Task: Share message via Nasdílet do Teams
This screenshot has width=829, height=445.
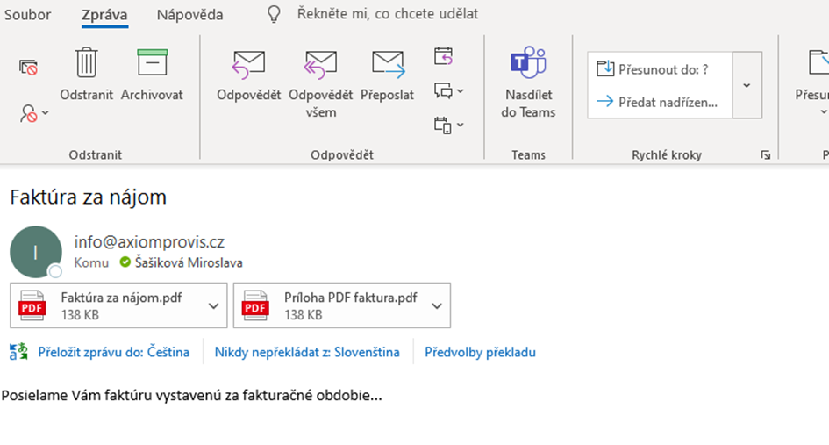Action: coord(528,64)
